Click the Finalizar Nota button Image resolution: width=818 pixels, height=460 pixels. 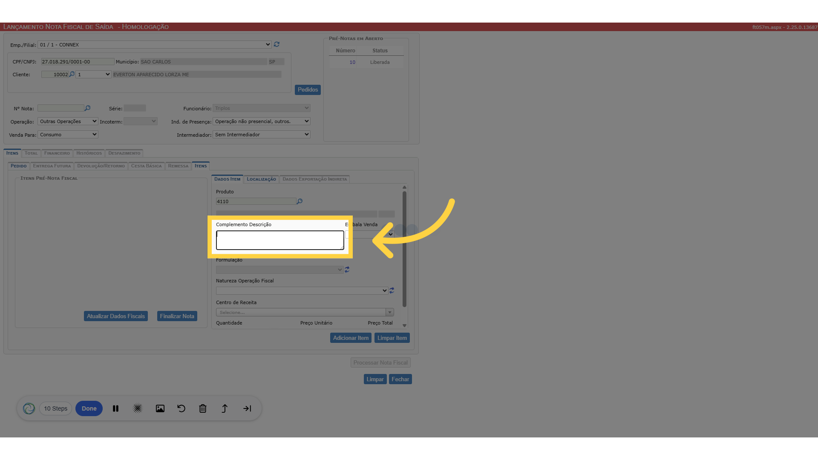(177, 316)
